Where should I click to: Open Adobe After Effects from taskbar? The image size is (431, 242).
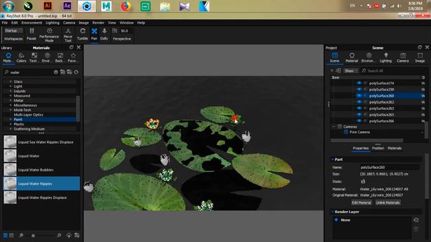coord(67,6)
